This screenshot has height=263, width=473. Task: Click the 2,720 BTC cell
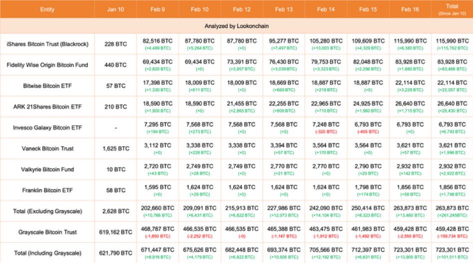pyautogui.click(x=157, y=169)
